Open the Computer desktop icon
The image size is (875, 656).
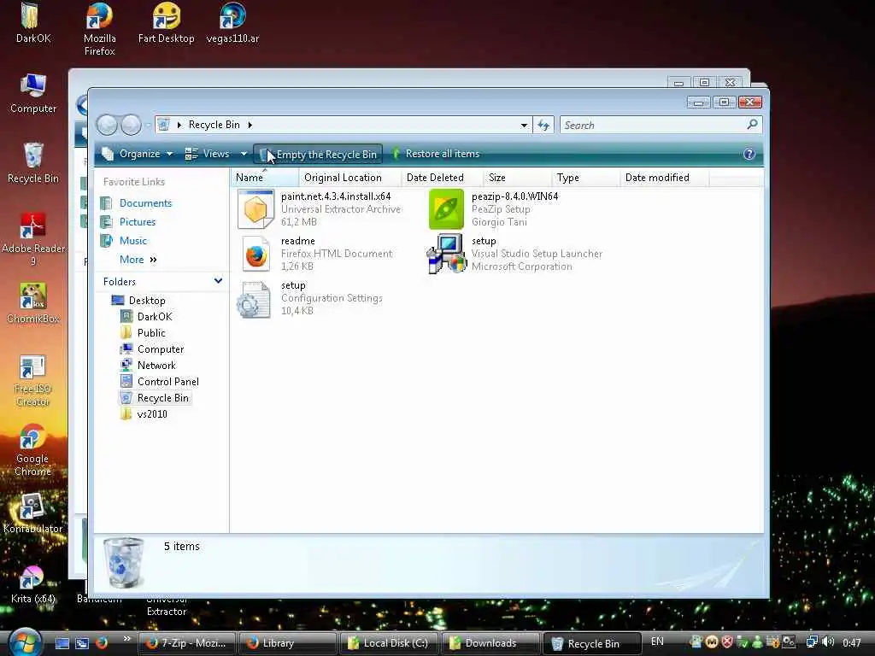click(33, 93)
